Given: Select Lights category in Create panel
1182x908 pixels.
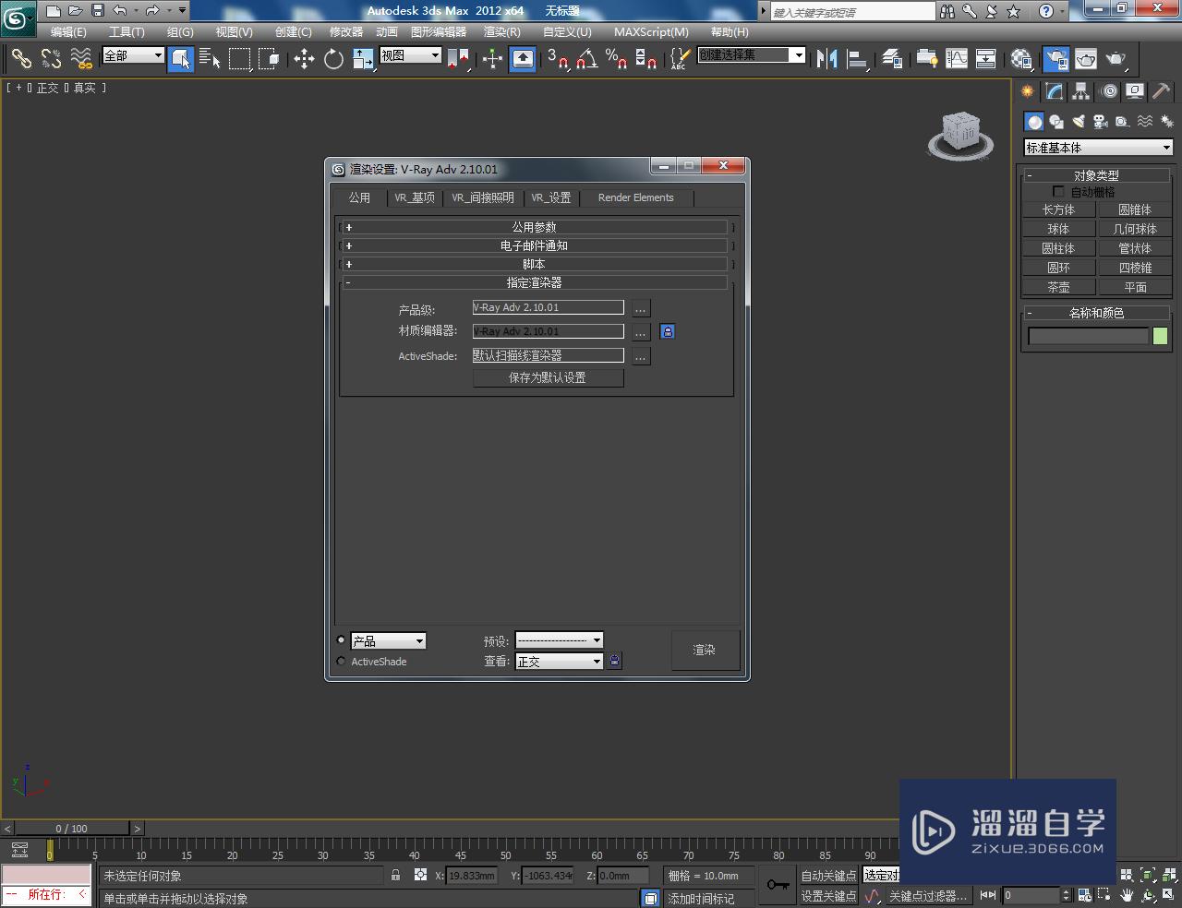Looking at the screenshot, I should (x=1078, y=122).
